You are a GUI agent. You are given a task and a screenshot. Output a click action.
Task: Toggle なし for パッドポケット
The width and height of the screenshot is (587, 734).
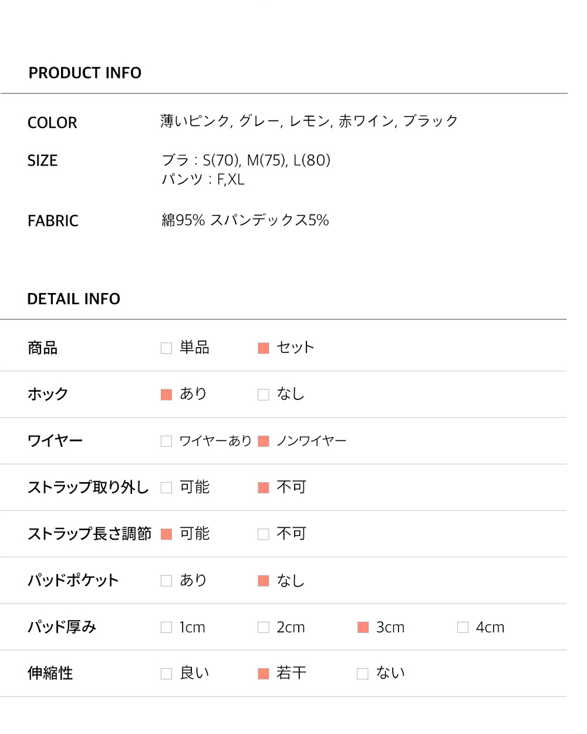[264, 581]
